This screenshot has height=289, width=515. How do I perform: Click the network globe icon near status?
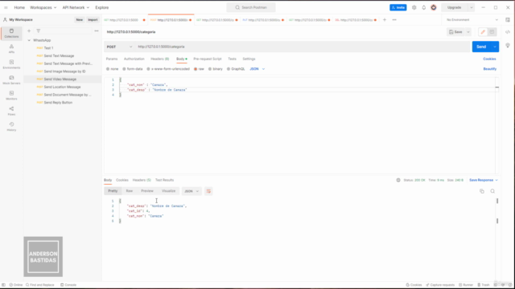(x=398, y=180)
